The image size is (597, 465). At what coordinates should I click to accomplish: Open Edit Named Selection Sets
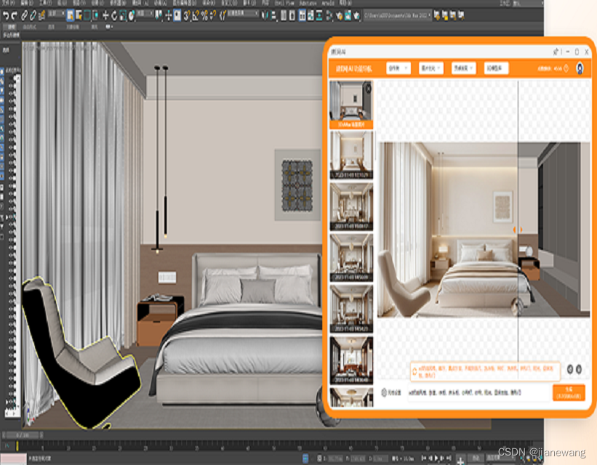(x=223, y=15)
